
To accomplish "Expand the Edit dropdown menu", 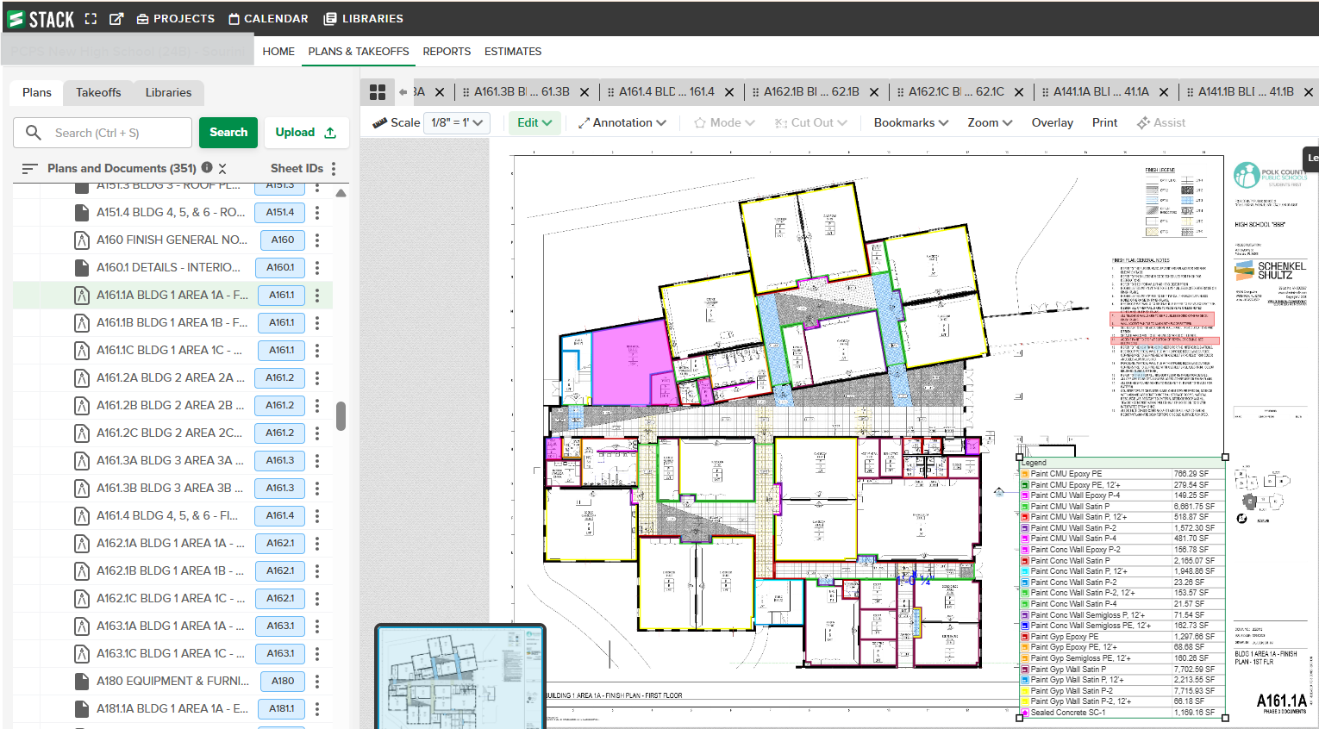I will click(x=534, y=123).
